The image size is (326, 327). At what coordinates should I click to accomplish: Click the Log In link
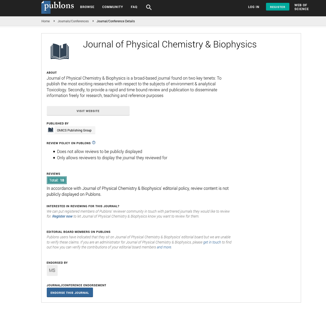[x=254, y=7]
